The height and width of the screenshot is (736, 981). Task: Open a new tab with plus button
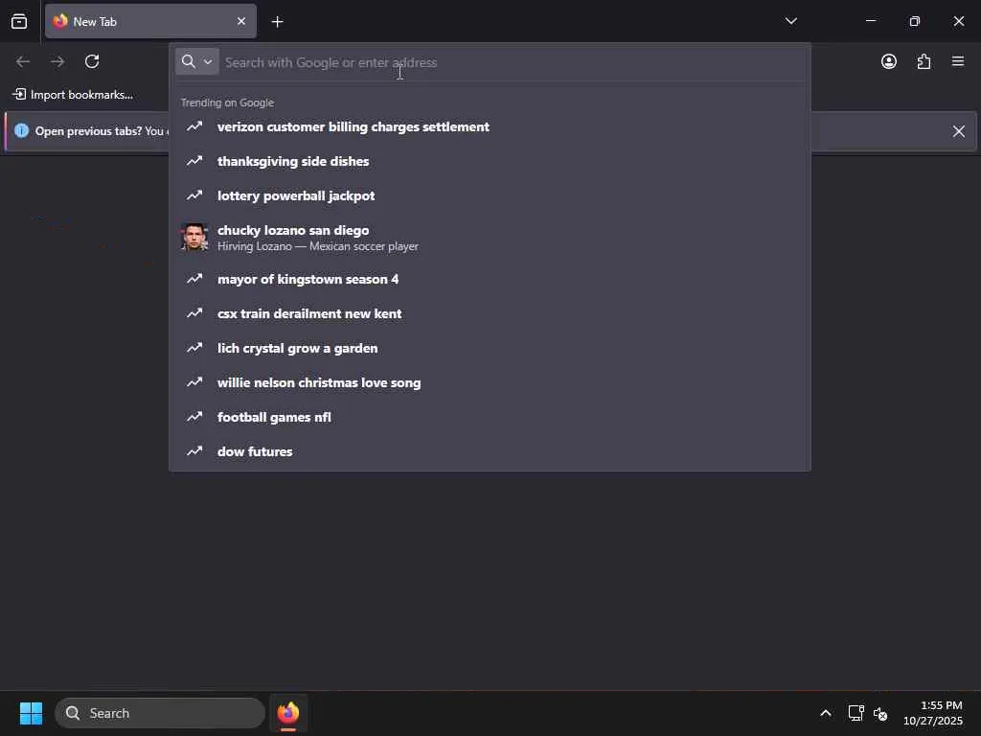[x=277, y=22]
